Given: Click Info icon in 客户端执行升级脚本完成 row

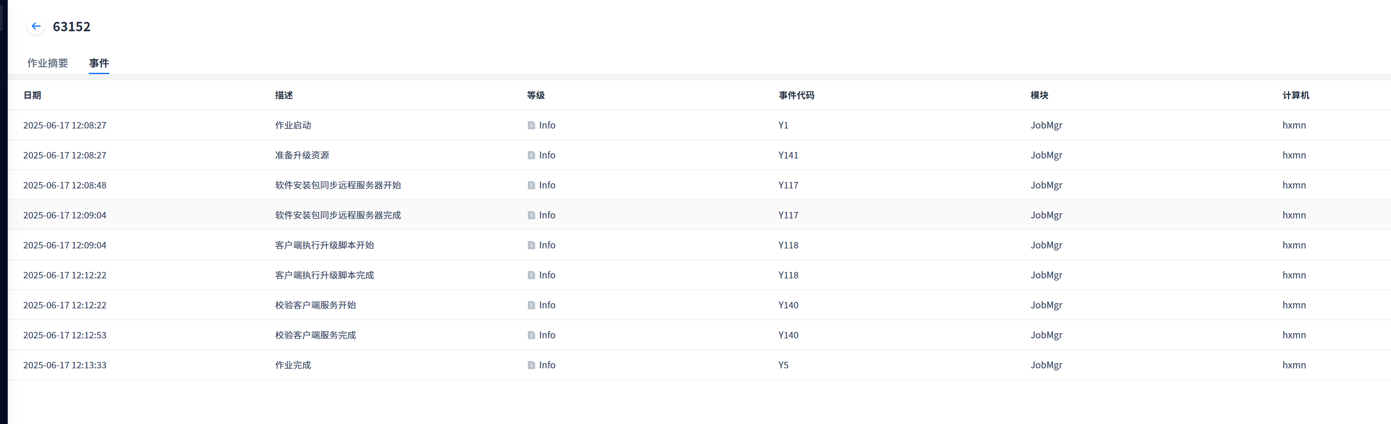Looking at the screenshot, I should pos(531,275).
